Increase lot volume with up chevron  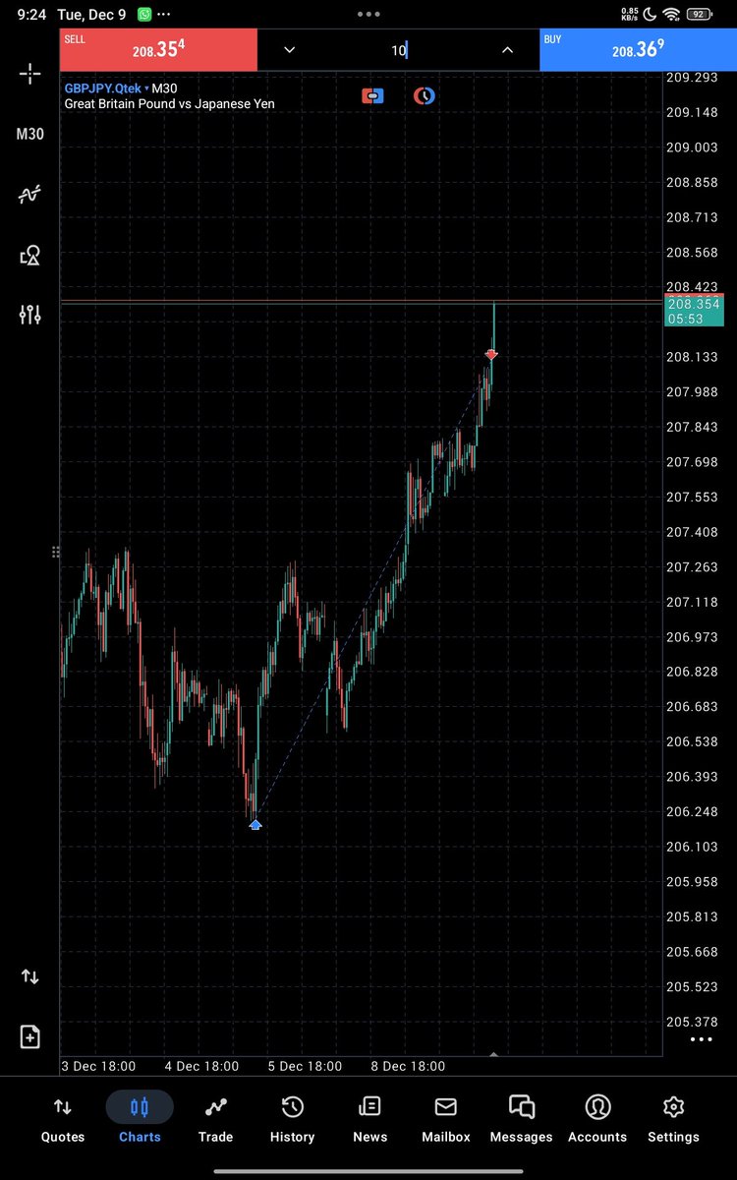[x=507, y=50]
